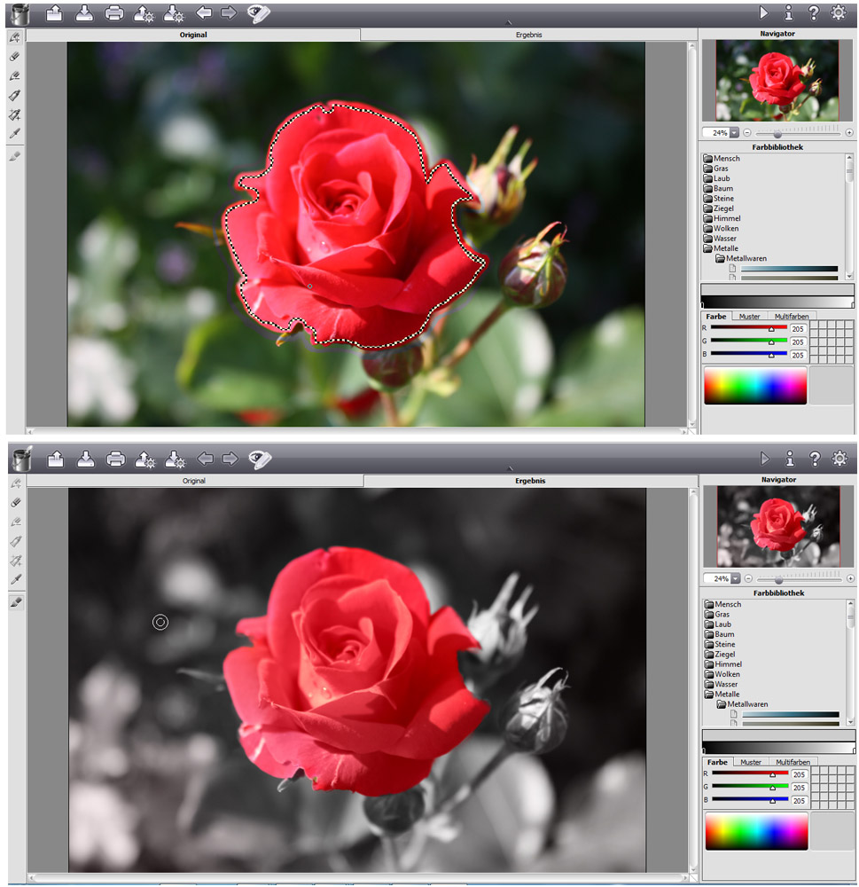Open Metallwaren subfolder in upper Farbbibliothek
Screen dimensions: 859x887
click(741, 258)
